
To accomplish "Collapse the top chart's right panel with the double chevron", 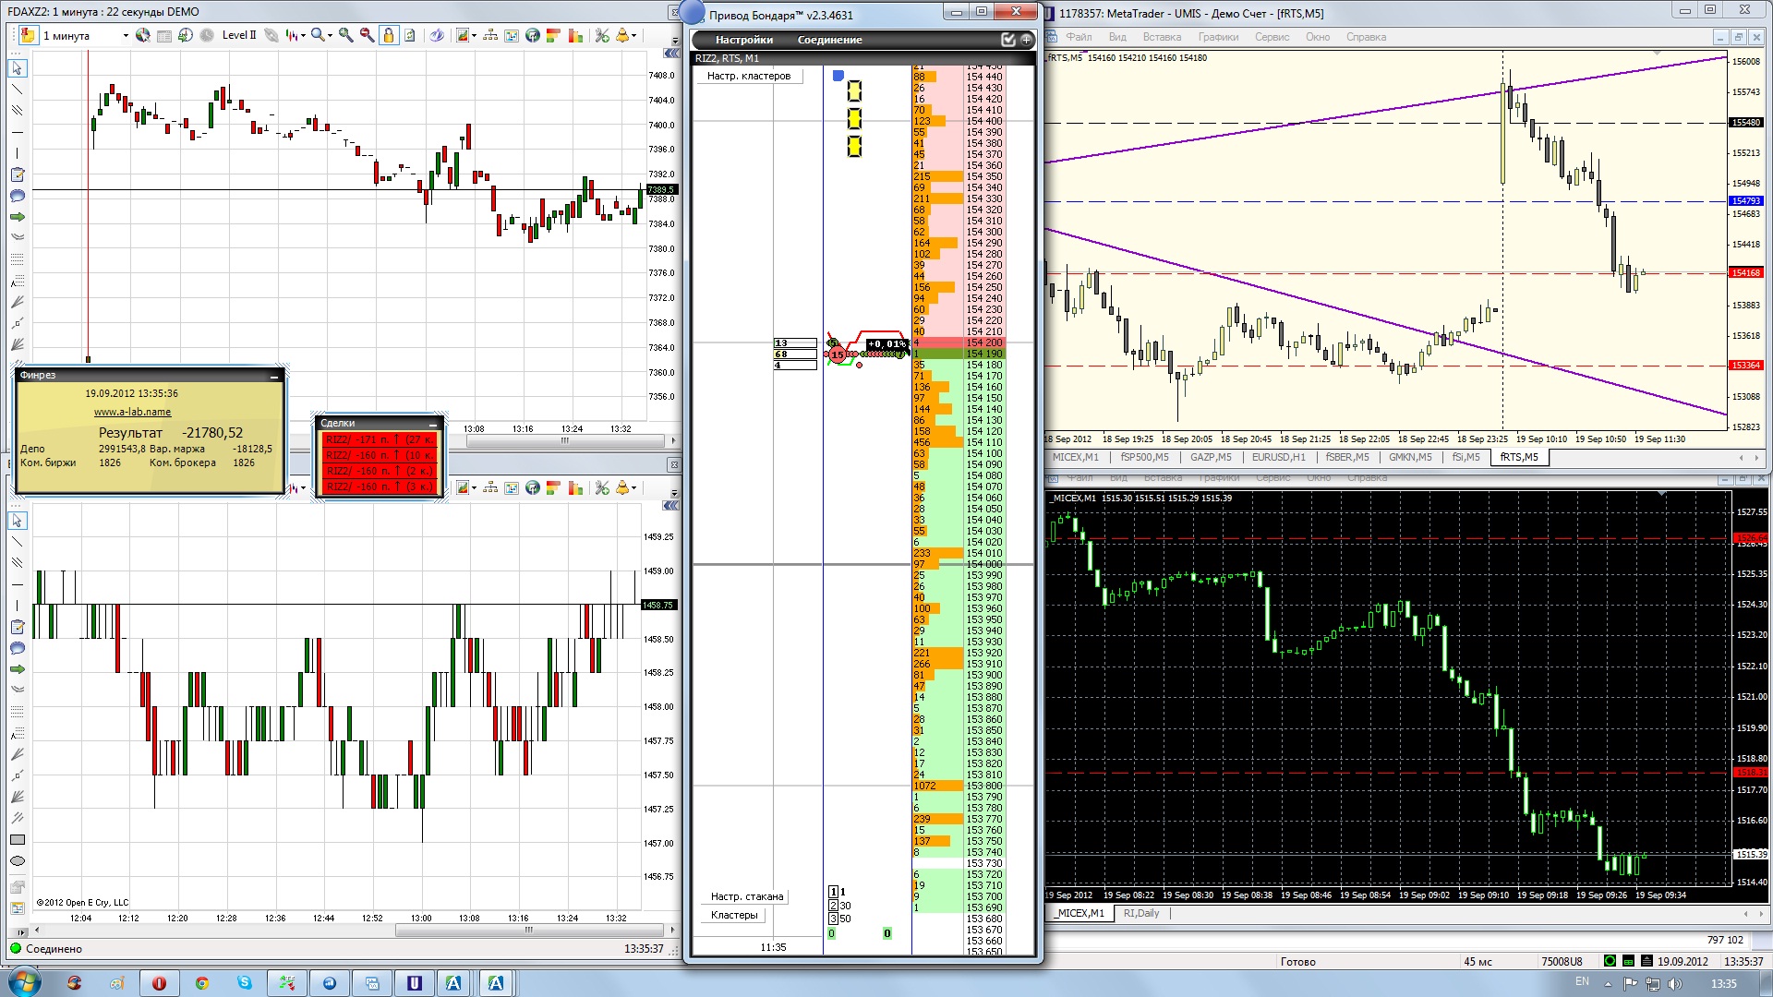I will 671,54.
